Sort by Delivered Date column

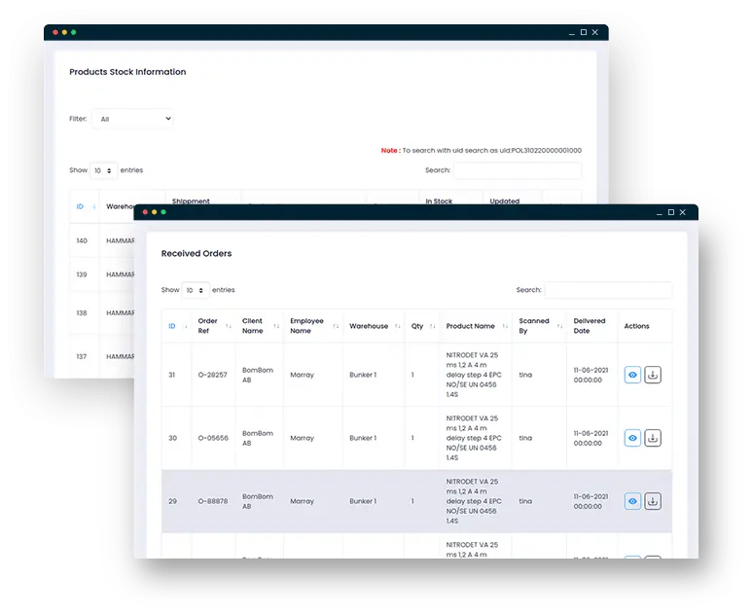[x=590, y=326]
